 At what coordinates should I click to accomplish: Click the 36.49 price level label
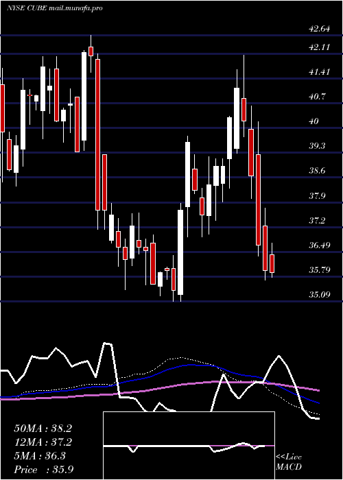[x=320, y=245]
